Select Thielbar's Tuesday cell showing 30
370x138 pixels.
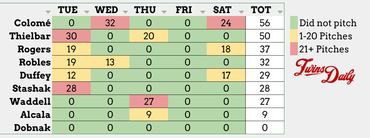coord(71,36)
